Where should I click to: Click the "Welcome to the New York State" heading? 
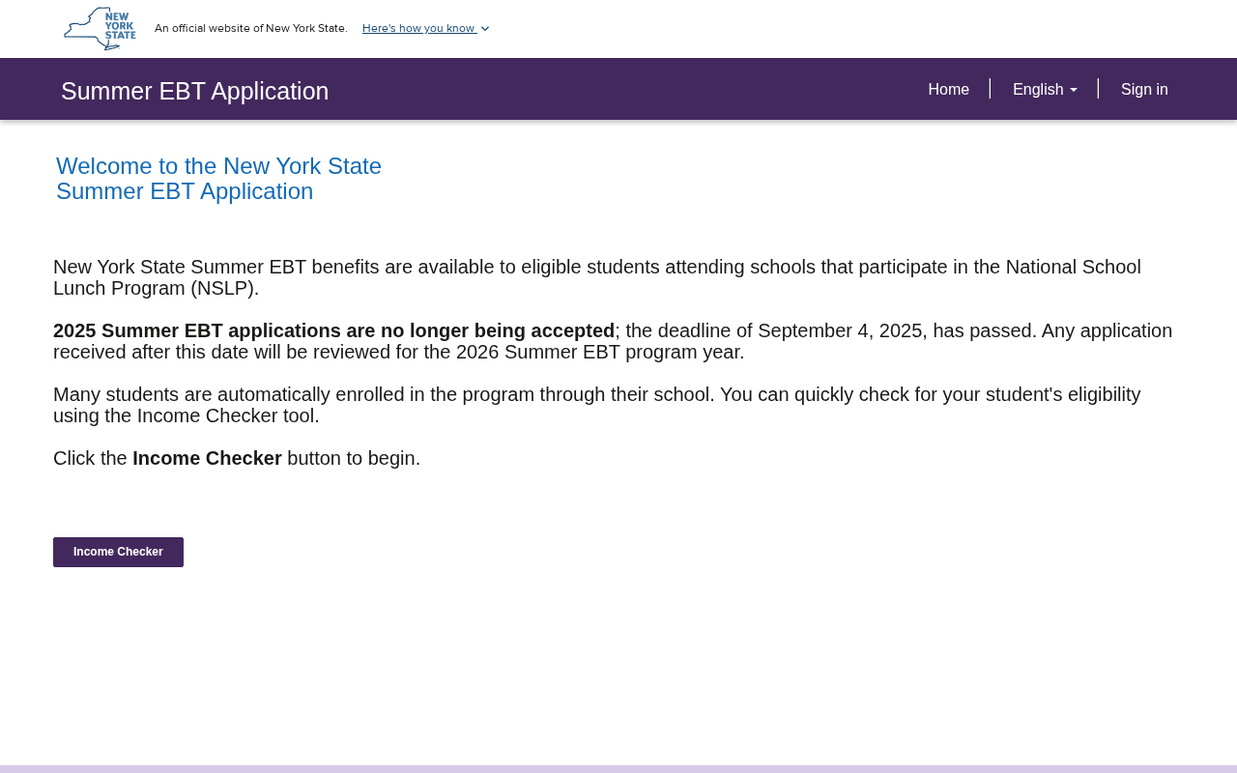tap(218, 166)
